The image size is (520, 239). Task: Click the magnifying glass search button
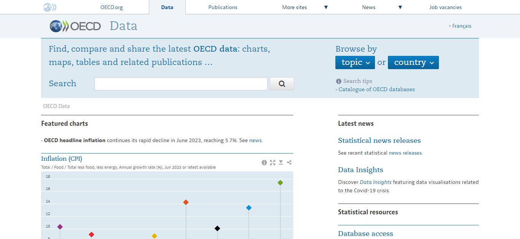pyautogui.click(x=282, y=84)
